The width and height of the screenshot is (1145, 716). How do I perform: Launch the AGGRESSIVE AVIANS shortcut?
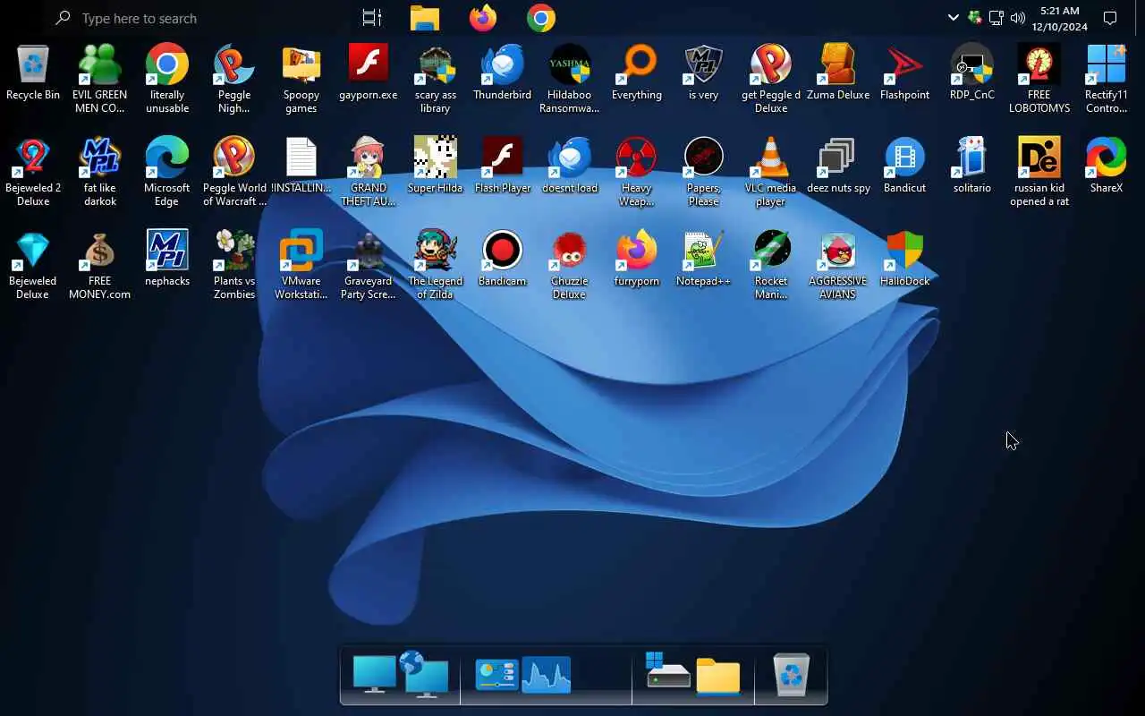coord(838,265)
